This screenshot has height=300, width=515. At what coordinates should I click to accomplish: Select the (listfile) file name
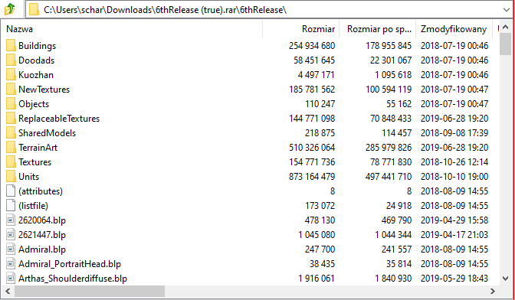click(33, 206)
